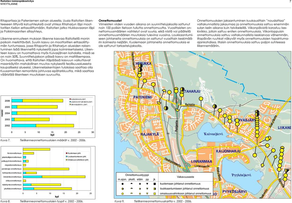Click the 2003 year label in chart
292x203 pixels.
pyautogui.click(x=7, y=119)
